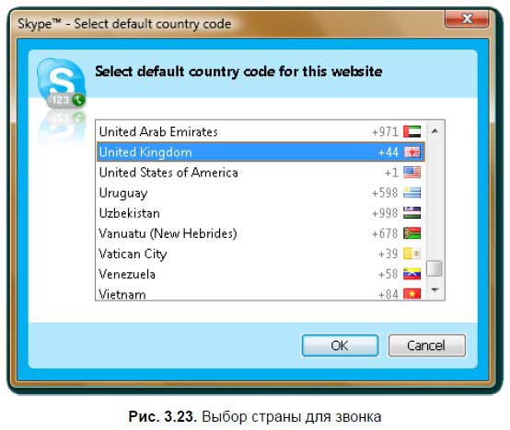Pick Vanuatu (New Hebrides) entry
This screenshot has width=510, height=430.
point(261,233)
